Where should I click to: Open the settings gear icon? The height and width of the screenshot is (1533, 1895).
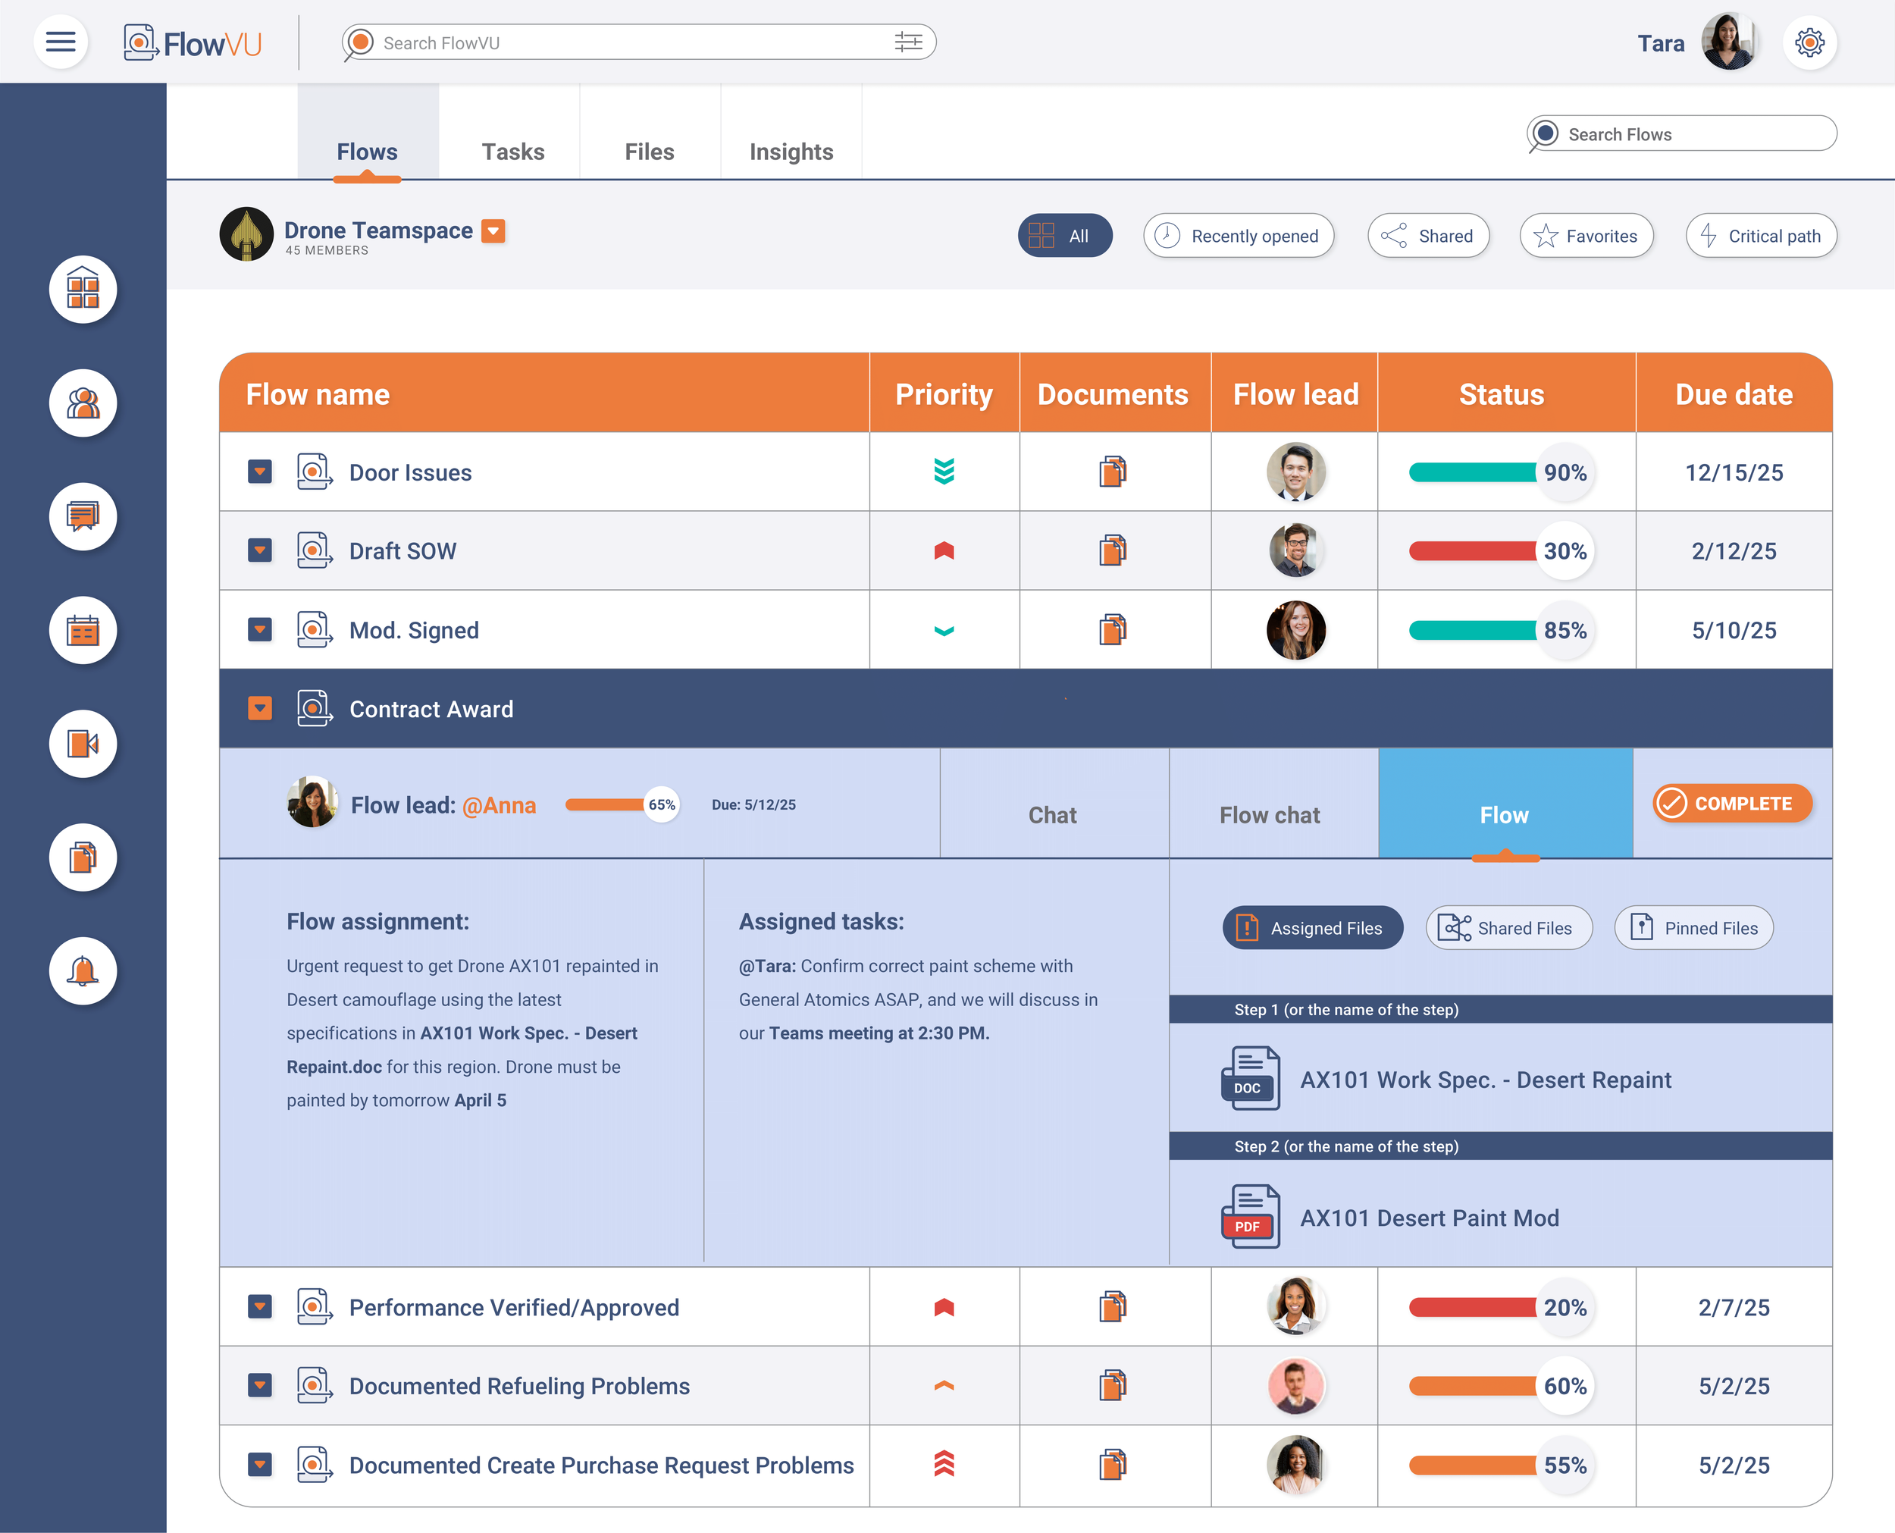[x=1809, y=42]
